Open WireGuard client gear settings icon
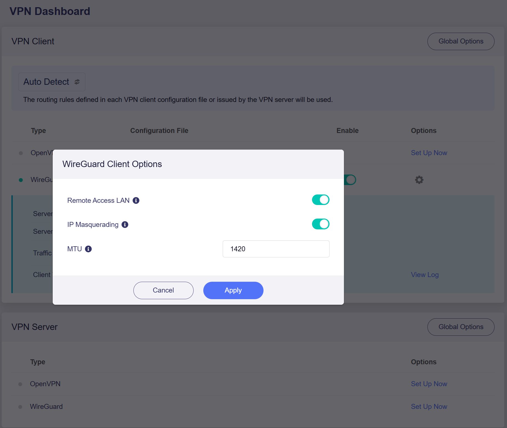507x428 pixels. 419,180
